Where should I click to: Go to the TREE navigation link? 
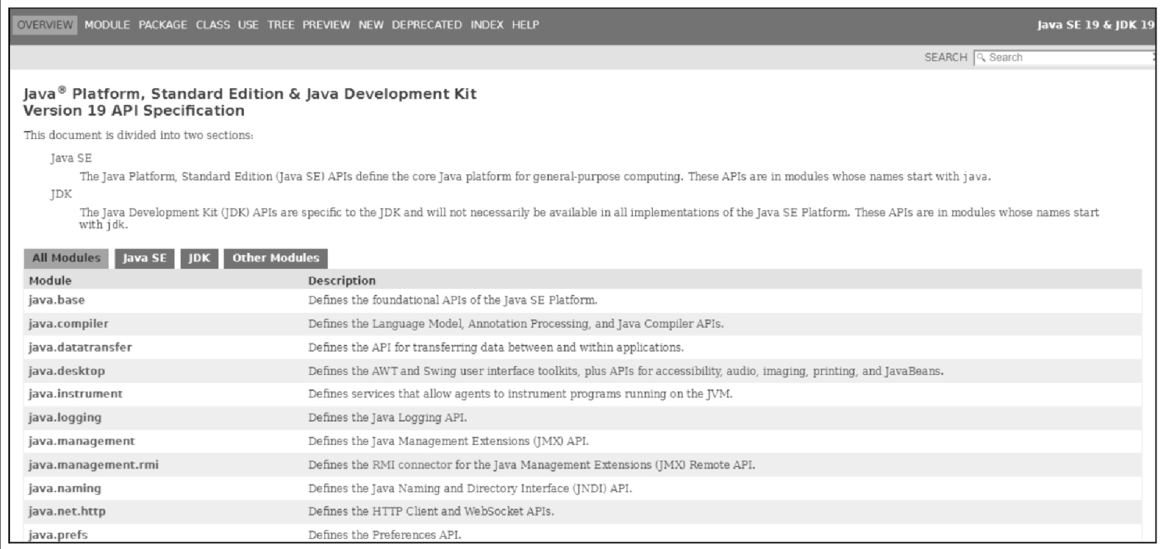pos(280,25)
